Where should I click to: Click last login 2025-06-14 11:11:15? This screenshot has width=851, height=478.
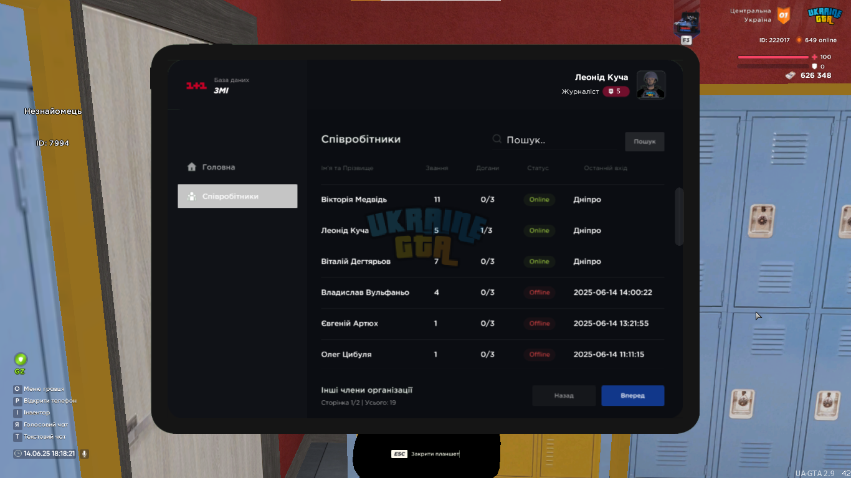click(x=609, y=355)
